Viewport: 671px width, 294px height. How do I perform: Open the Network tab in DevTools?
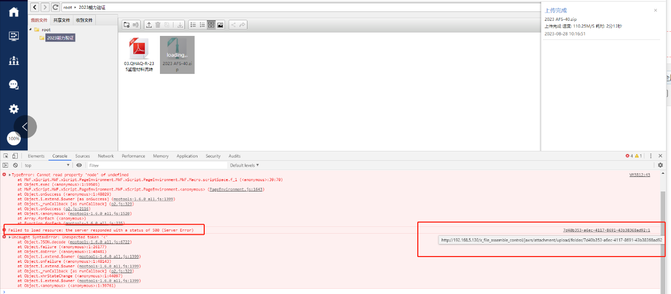pyautogui.click(x=106, y=156)
